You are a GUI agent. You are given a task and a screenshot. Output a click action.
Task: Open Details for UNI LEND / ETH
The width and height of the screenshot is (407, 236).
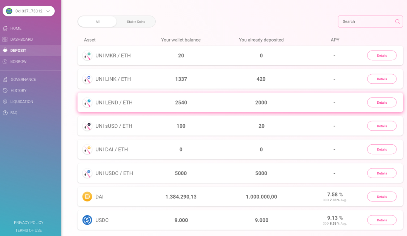tap(382, 103)
